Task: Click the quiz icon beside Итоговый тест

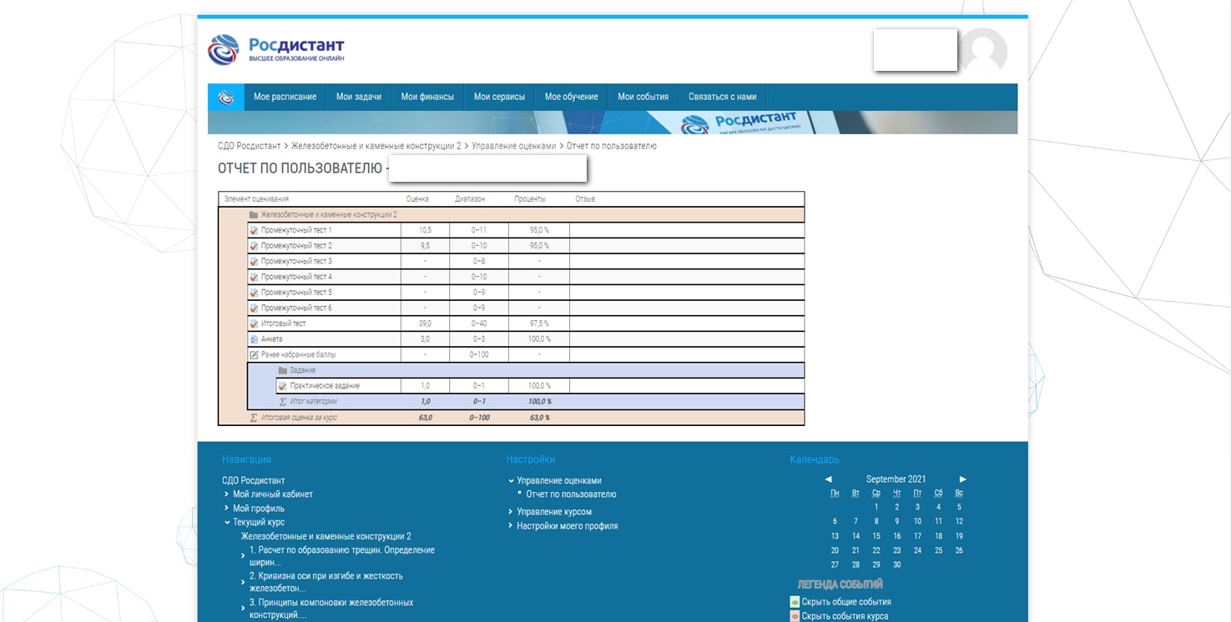Action: tap(255, 324)
